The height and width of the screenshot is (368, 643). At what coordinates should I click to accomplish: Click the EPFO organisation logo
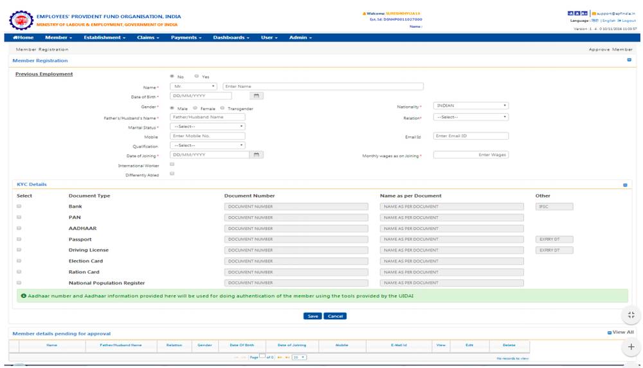(21, 20)
